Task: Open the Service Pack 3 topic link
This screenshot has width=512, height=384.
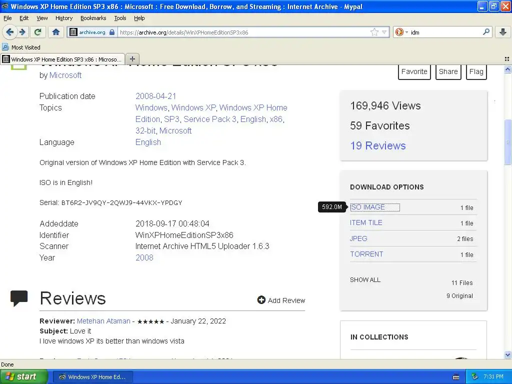Action: 209,119
